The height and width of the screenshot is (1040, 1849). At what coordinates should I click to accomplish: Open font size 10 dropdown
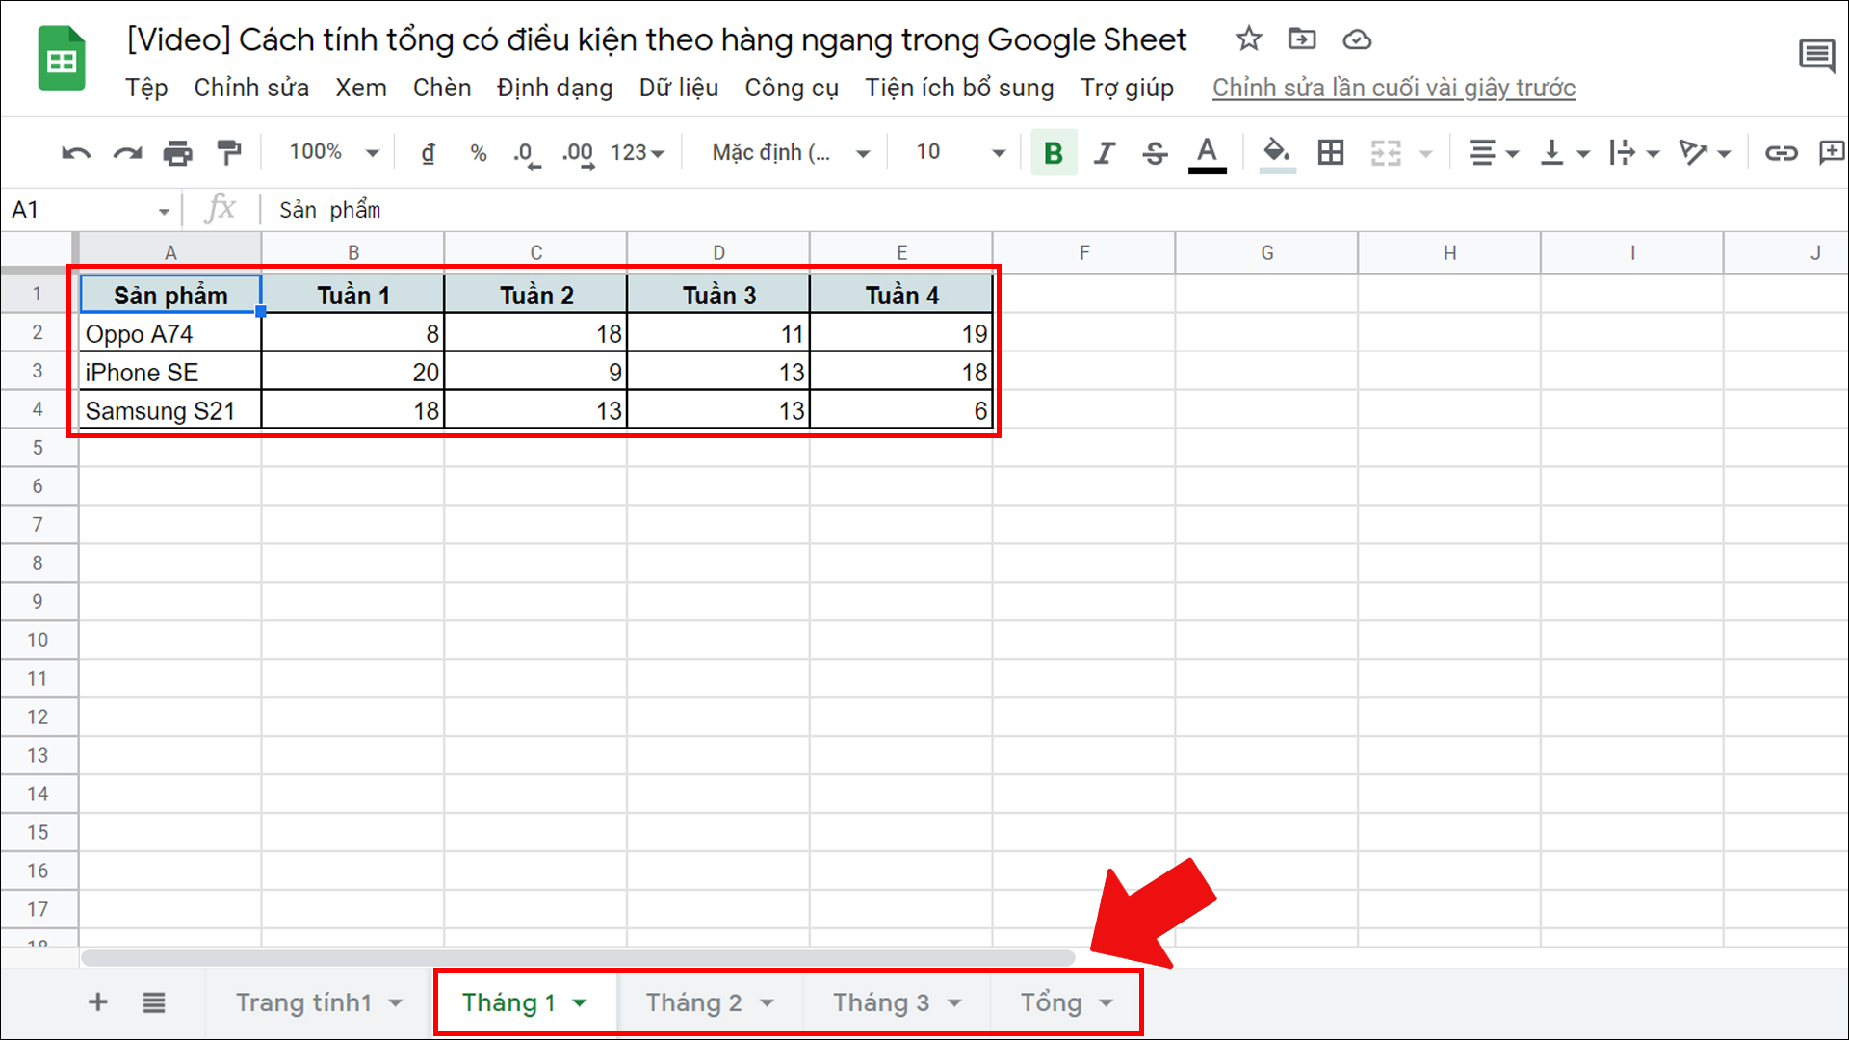960,152
